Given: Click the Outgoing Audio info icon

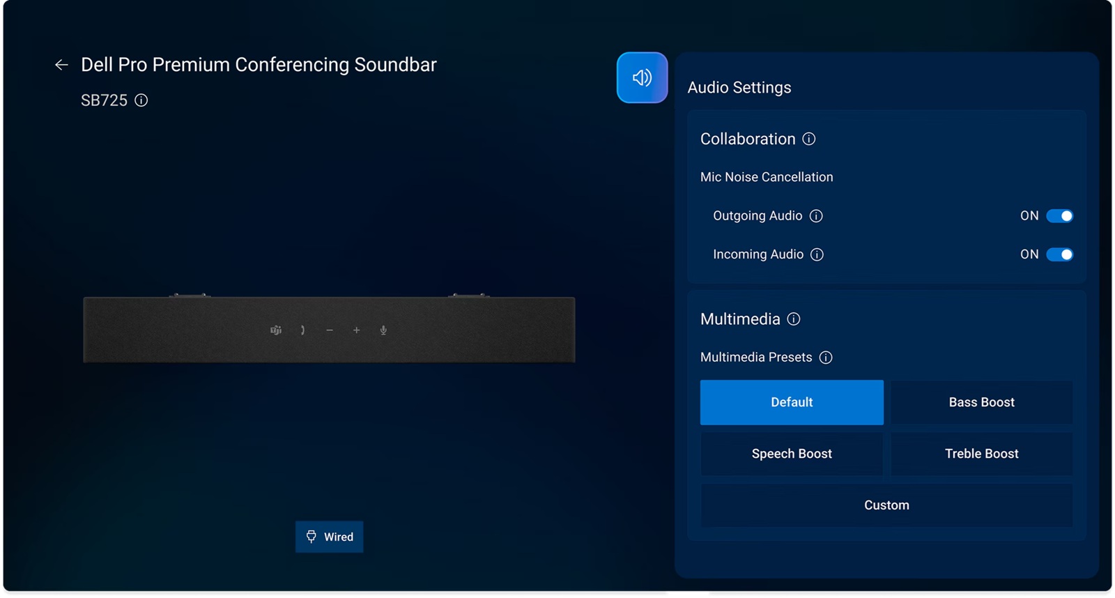Looking at the screenshot, I should tap(816, 216).
